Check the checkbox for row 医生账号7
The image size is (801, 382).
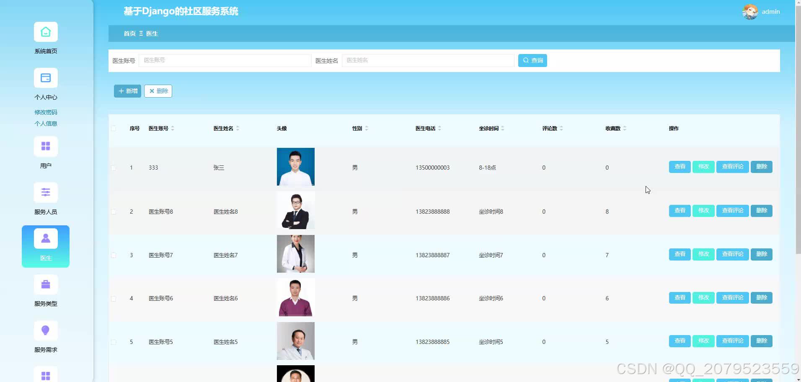(114, 255)
